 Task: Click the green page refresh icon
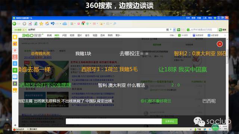tap(36, 23)
